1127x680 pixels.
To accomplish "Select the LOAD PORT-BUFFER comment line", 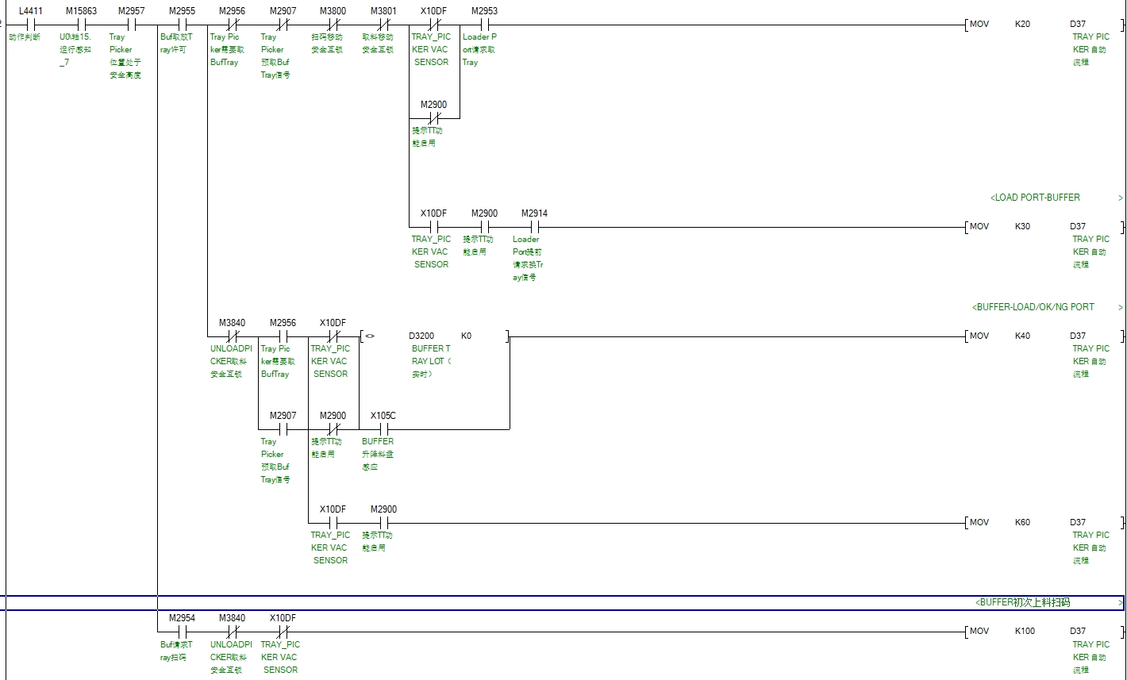I will point(1035,198).
